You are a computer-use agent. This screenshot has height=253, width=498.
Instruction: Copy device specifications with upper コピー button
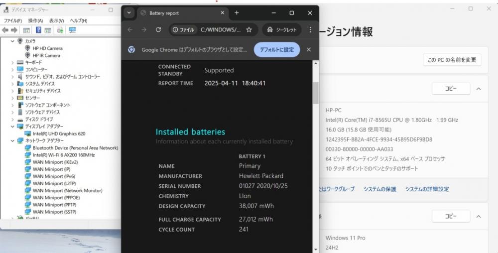pyautogui.click(x=451, y=89)
